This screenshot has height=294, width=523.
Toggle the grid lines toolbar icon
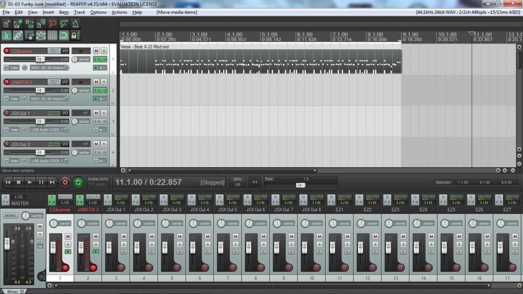(52, 35)
